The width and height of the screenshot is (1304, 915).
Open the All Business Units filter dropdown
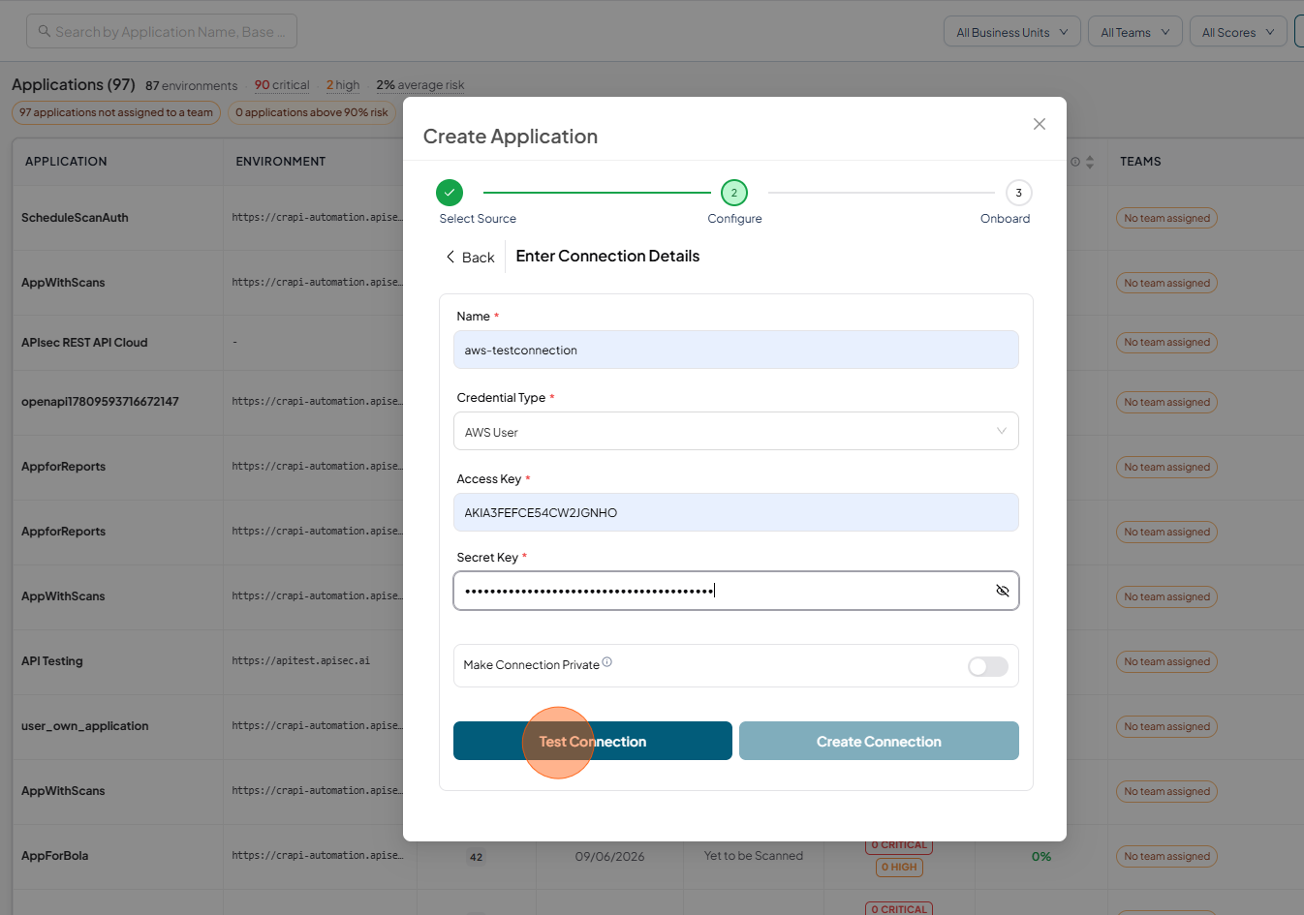(1012, 32)
